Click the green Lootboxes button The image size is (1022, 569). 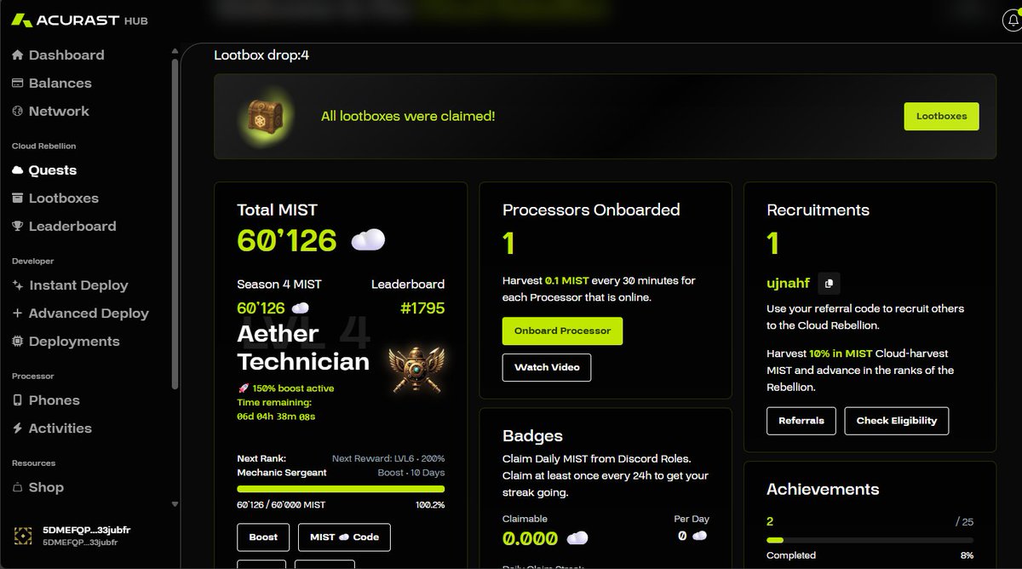[x=941, y=117]
